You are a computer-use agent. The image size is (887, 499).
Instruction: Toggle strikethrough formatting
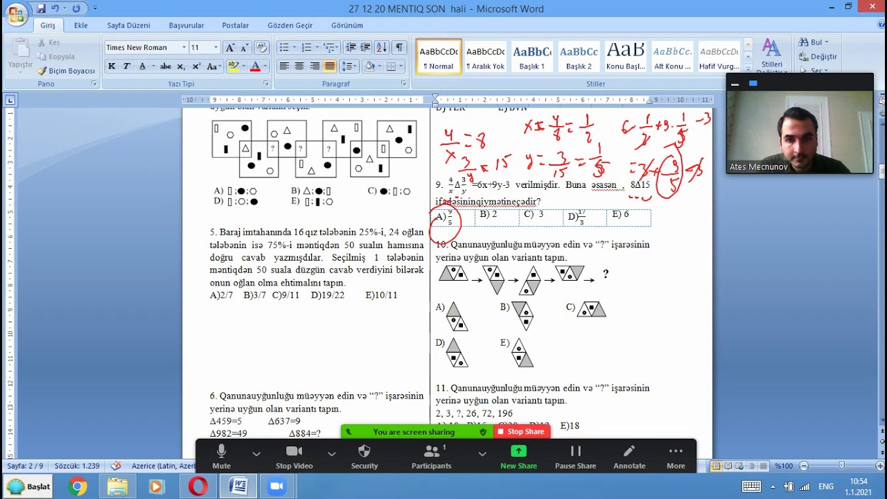[166, 67]
